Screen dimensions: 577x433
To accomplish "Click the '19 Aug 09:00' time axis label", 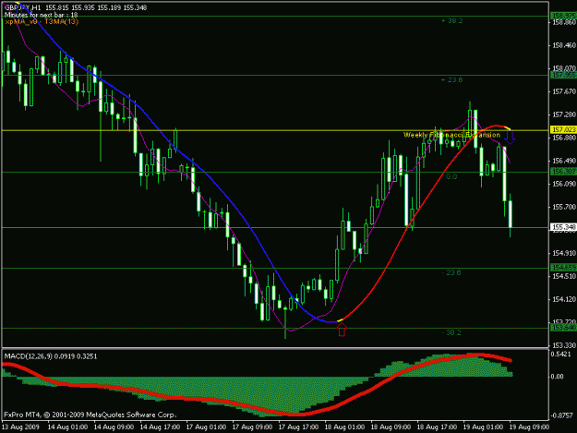I will tap(529, 427).
